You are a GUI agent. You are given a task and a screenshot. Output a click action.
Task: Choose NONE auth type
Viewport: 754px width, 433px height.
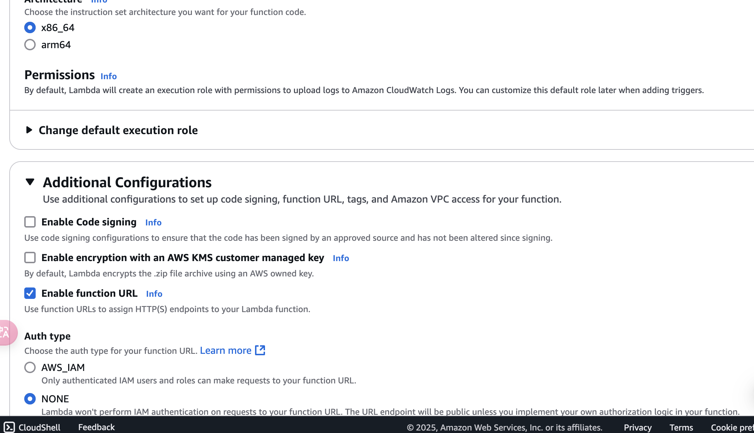30,399
